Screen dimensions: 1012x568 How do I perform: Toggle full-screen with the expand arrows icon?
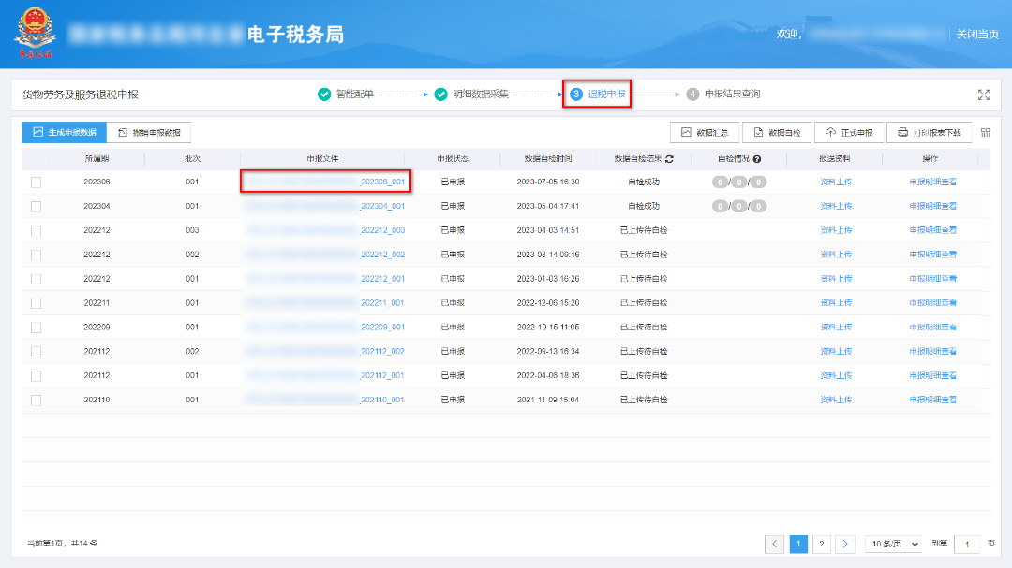click(984, 95)
